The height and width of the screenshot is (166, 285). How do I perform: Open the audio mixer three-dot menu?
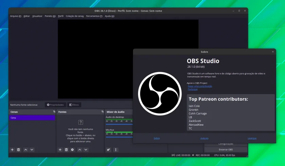[x=116, y=150]
